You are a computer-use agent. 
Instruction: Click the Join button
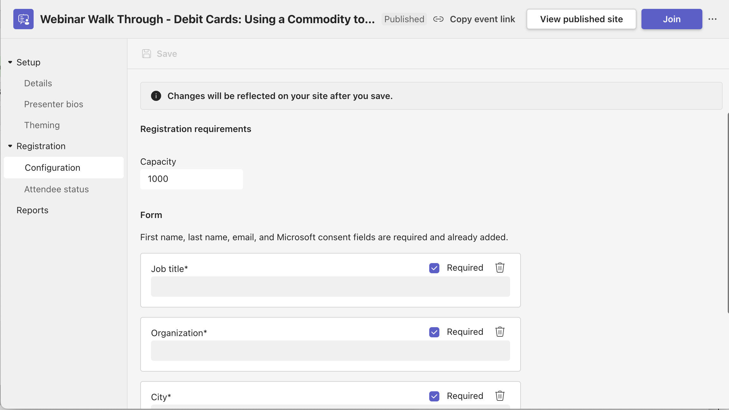coord(671,18)
